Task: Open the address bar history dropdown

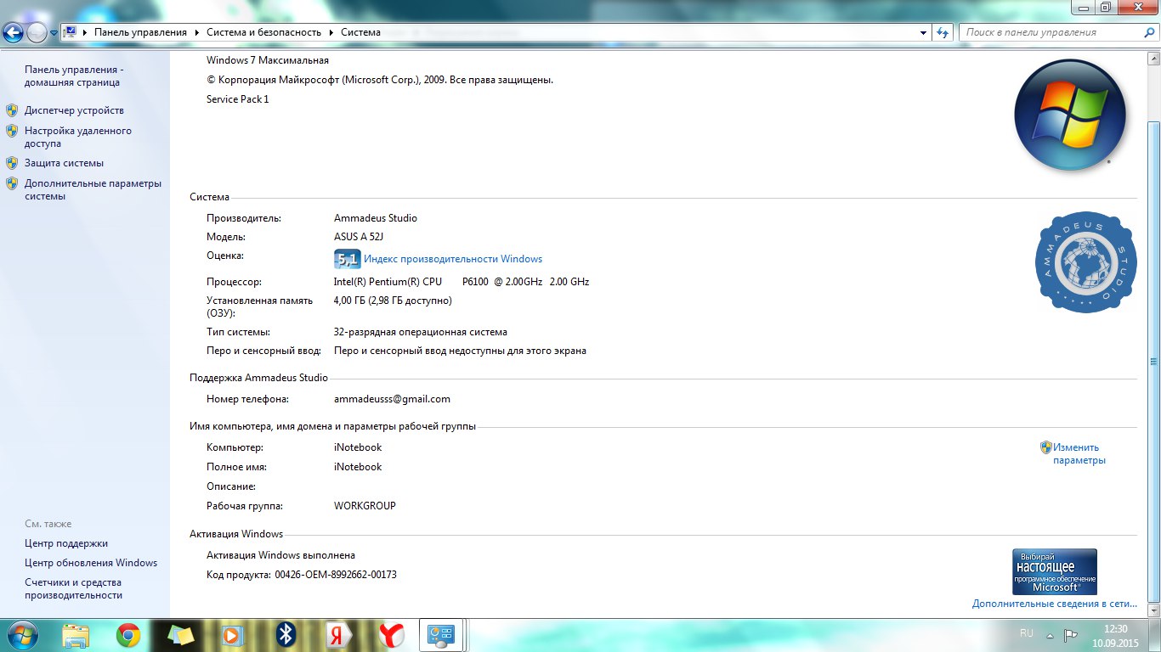Action: tap(924, 32)
